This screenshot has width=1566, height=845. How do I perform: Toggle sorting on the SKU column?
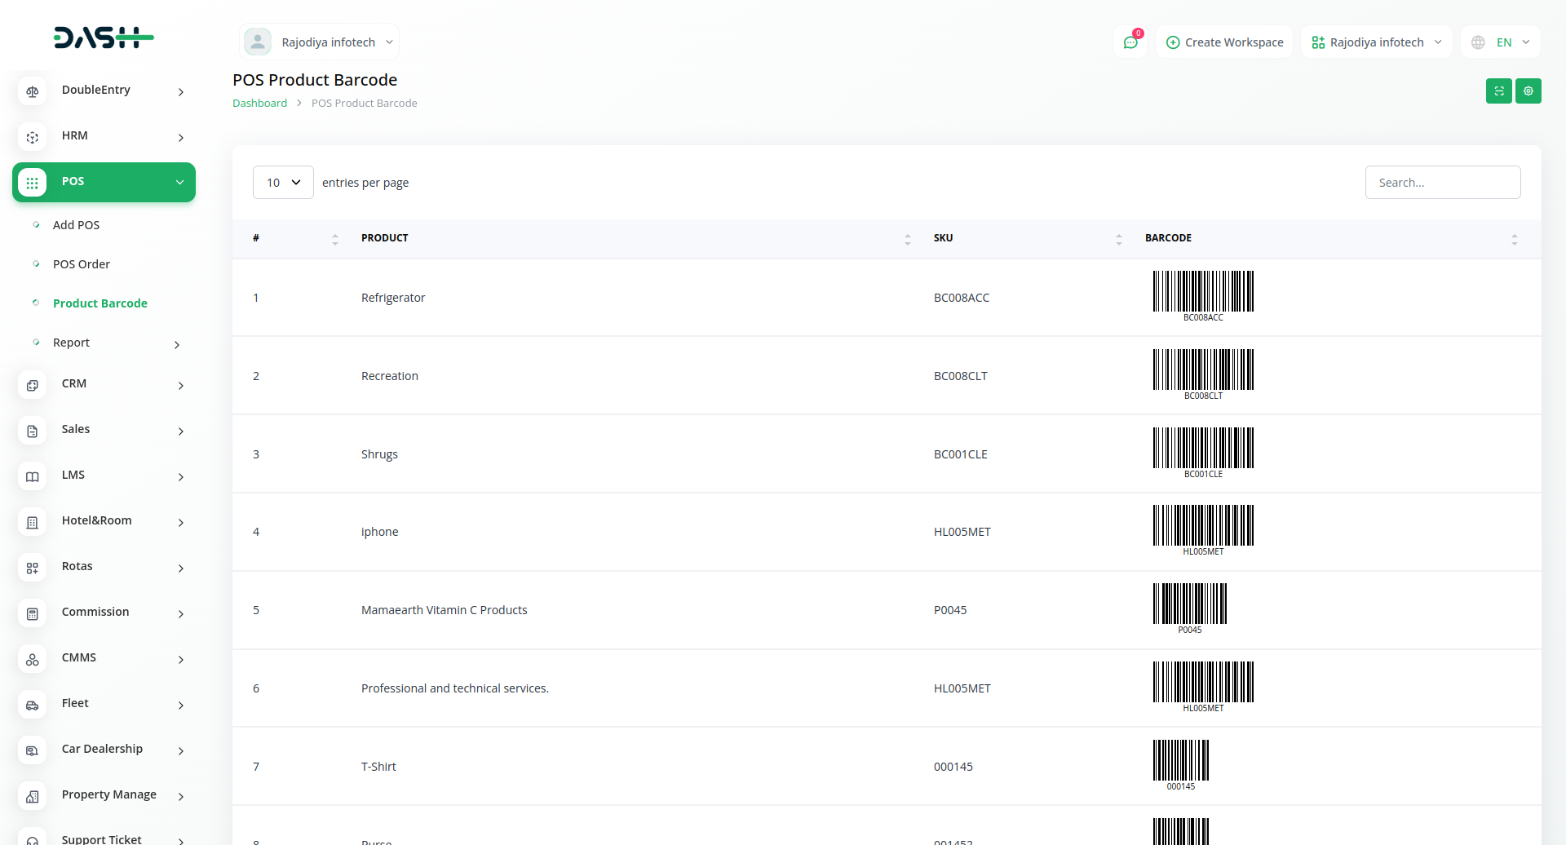1118,239
